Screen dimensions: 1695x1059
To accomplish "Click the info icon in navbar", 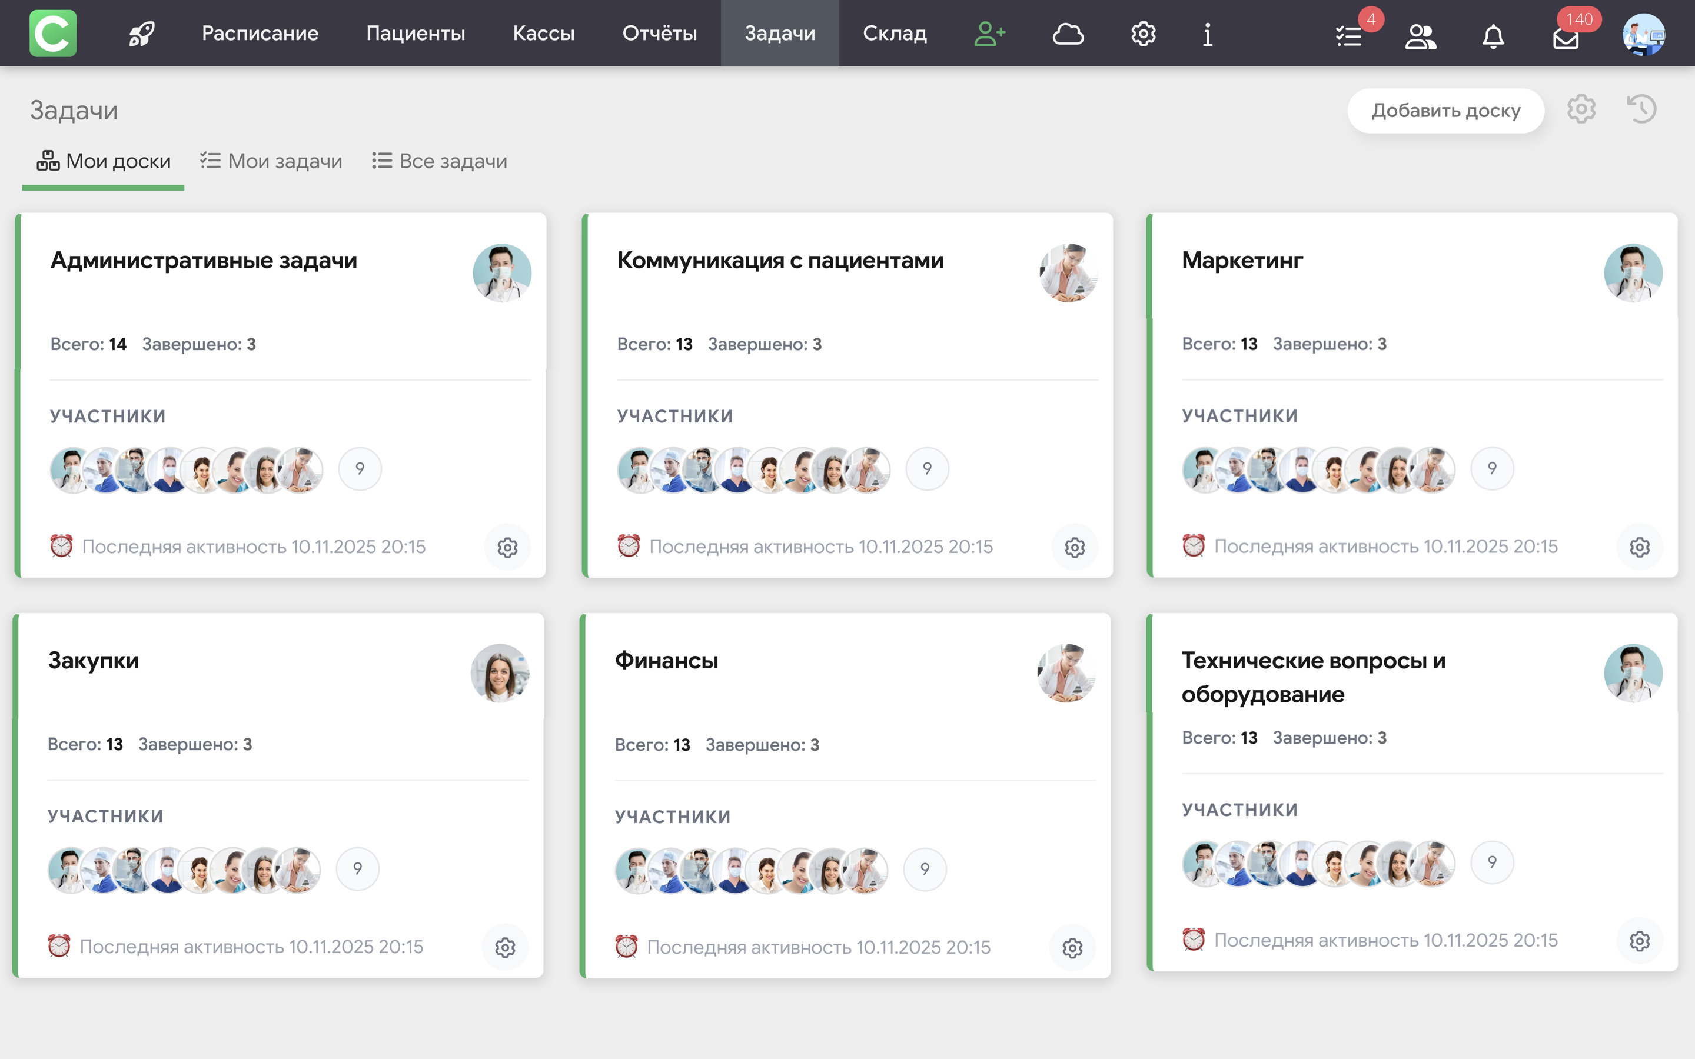I will pyautogui.click(x=1208, y=34).
